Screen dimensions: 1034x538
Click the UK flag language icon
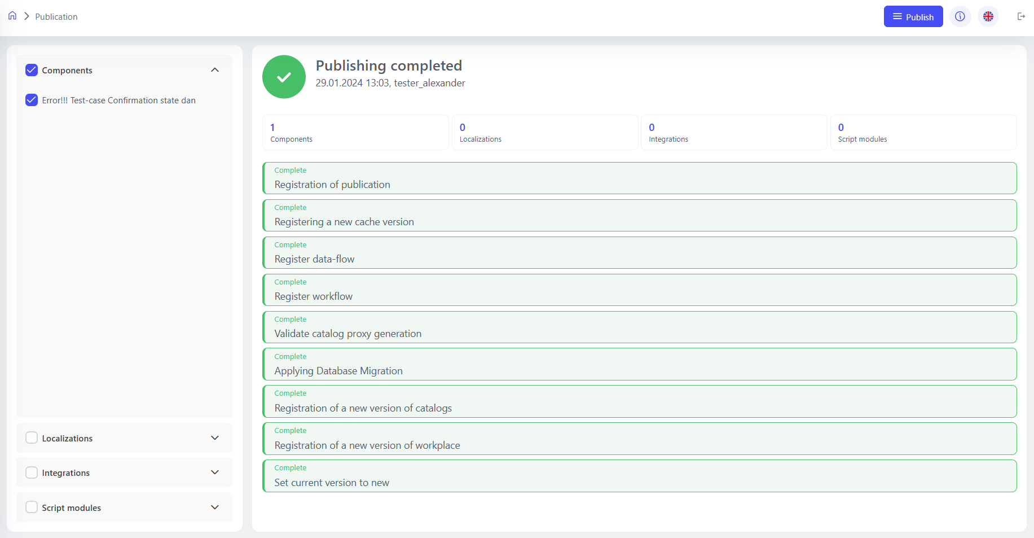click(x=988, y=16)
